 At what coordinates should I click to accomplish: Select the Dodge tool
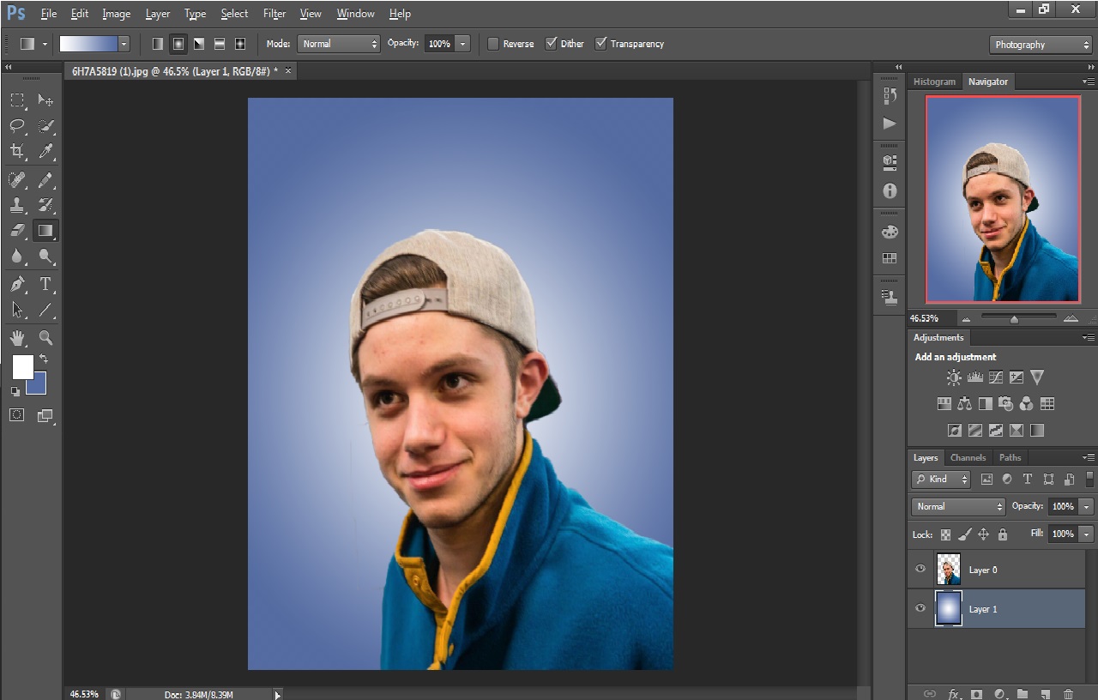[x=46, y=256]
